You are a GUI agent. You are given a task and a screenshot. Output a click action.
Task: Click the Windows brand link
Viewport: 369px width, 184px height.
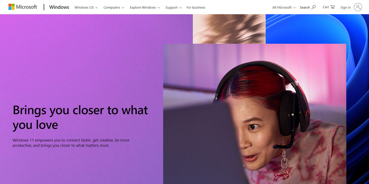click(x=59, y=7)
